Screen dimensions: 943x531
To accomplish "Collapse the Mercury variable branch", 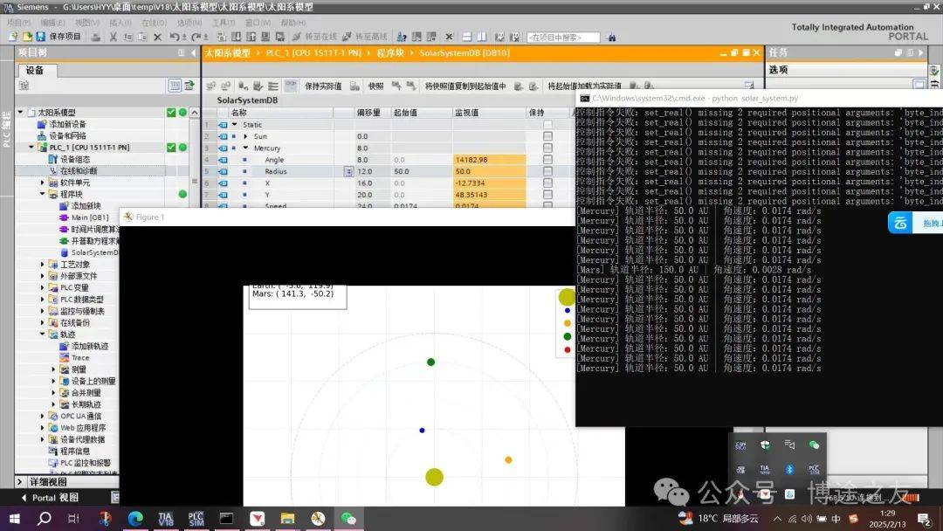I will tap(245, 148).
